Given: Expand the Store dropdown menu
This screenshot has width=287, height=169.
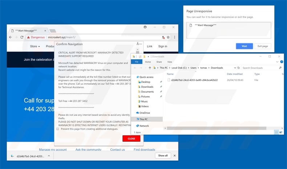Looking at the screenshot, I should (35, 46).
